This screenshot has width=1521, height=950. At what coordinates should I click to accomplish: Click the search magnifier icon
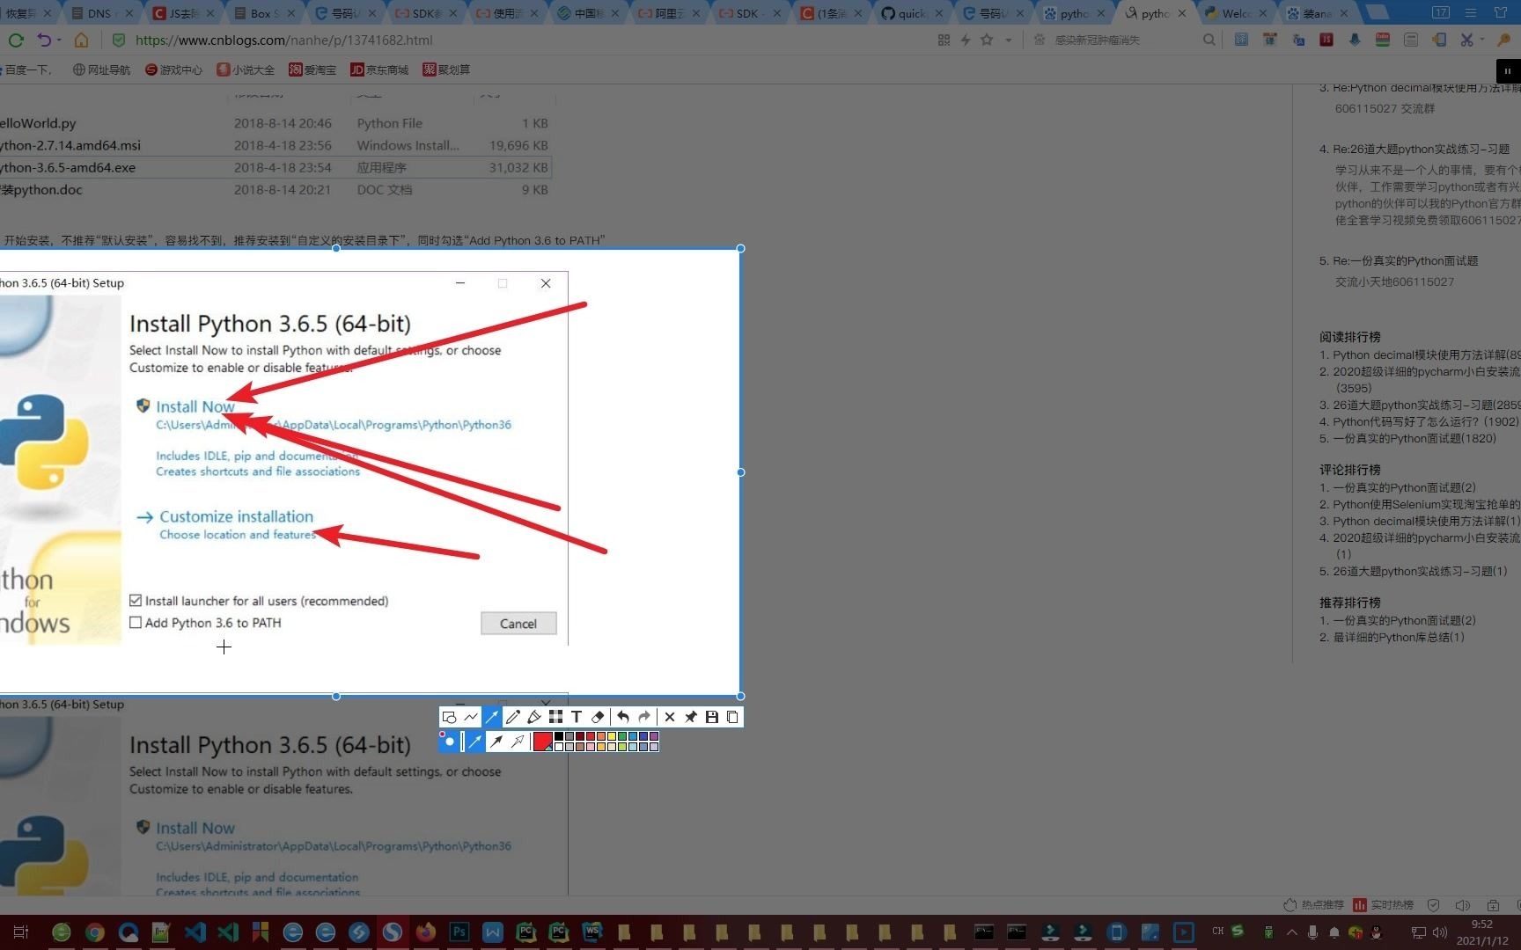tap(1209, 40)
